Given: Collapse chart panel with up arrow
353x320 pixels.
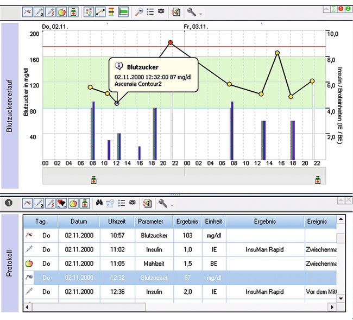Looking at the screenshot, I should tap(326, 9).
